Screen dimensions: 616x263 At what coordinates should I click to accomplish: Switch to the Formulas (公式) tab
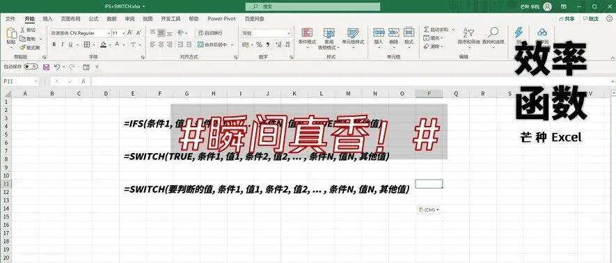tap(93, 19)
